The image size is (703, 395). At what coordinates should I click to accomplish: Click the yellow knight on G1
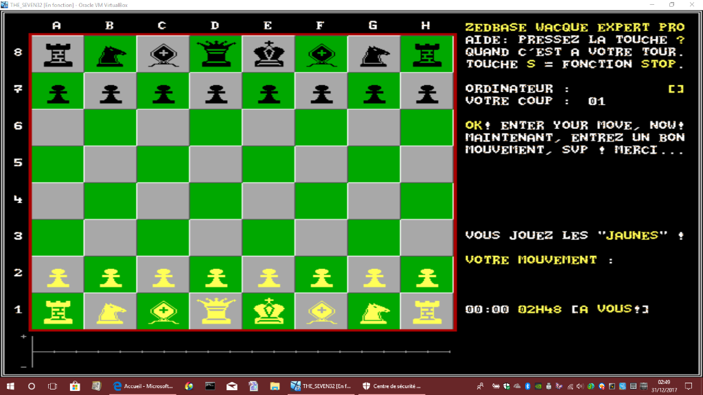[x=373, y=311]
